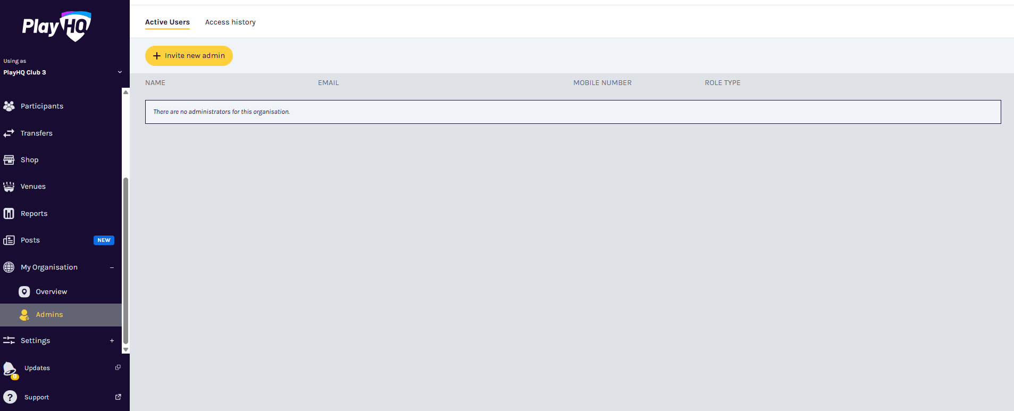This screenshot has width=1014, height=411.
Task: Click the Venues stadium icon
Action: pos(9,187)
